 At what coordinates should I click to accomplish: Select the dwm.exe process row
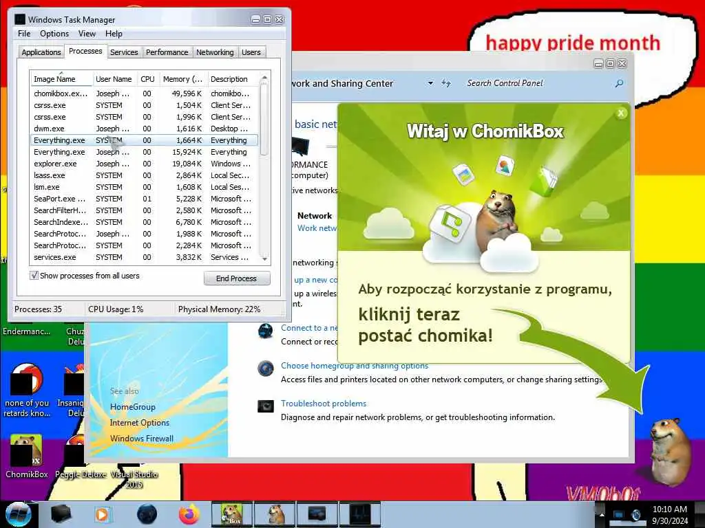pyautogui.click(x=144, y=129)
